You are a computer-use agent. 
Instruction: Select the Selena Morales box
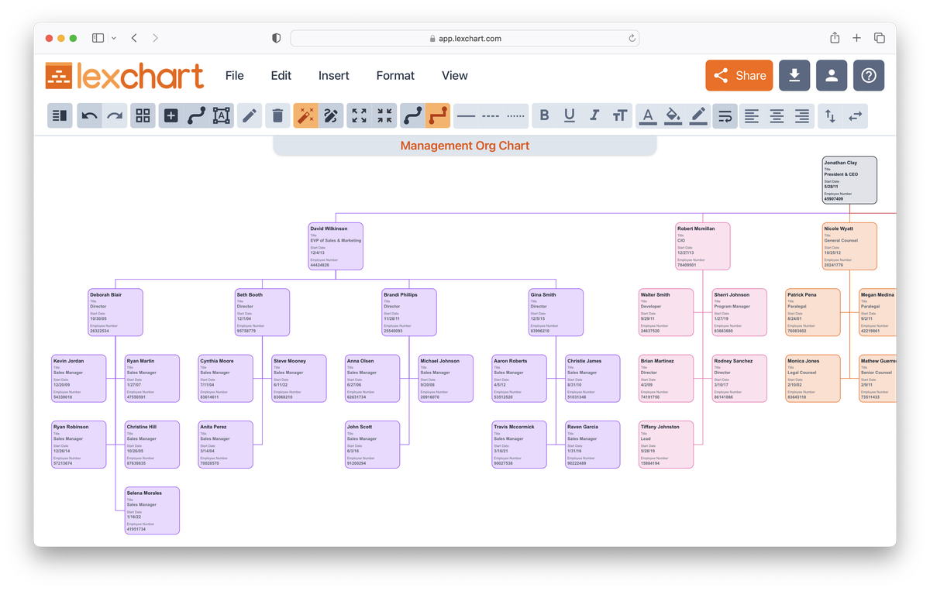click(152, 510)
